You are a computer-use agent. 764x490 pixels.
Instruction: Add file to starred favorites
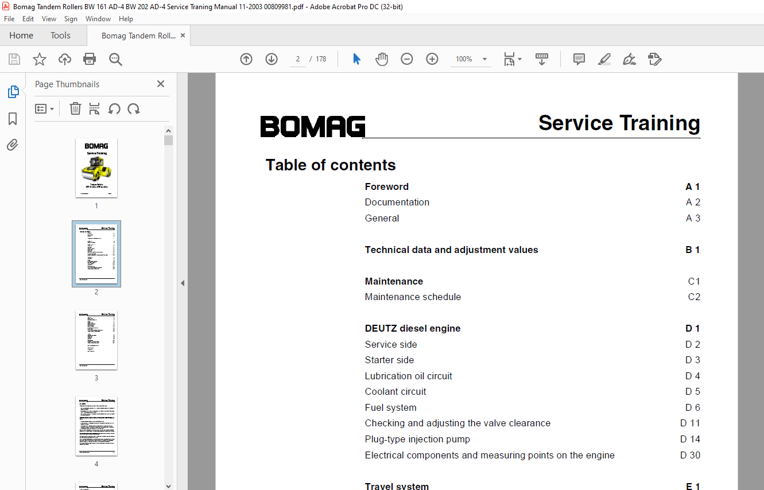39,59
